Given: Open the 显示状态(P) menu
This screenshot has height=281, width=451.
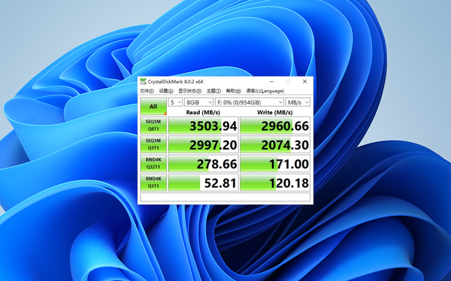Looking at the screenshot, I should [x=189, y=91].
